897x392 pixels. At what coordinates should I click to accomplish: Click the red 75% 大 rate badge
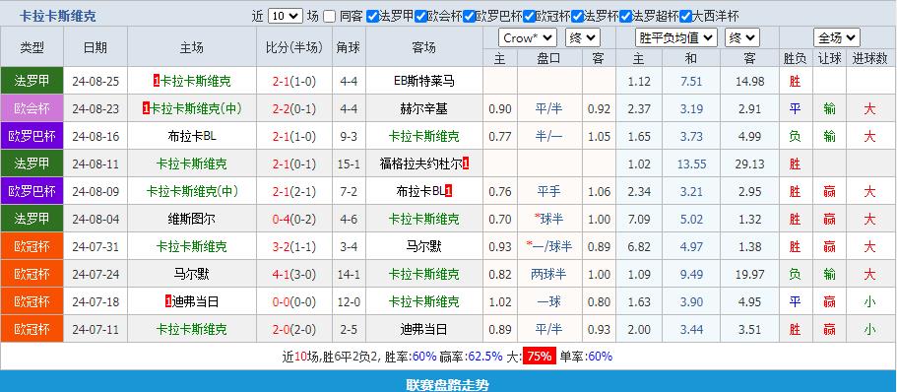coord(540,357)
